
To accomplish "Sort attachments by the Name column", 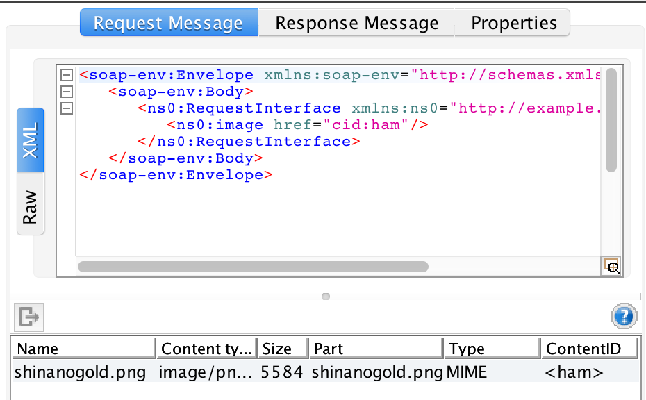I will pos(83,348).
